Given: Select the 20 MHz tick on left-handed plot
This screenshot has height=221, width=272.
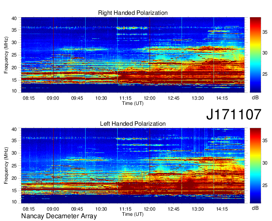Looking at the screenshot, I should pyautogui.click(x=14, y=178).
